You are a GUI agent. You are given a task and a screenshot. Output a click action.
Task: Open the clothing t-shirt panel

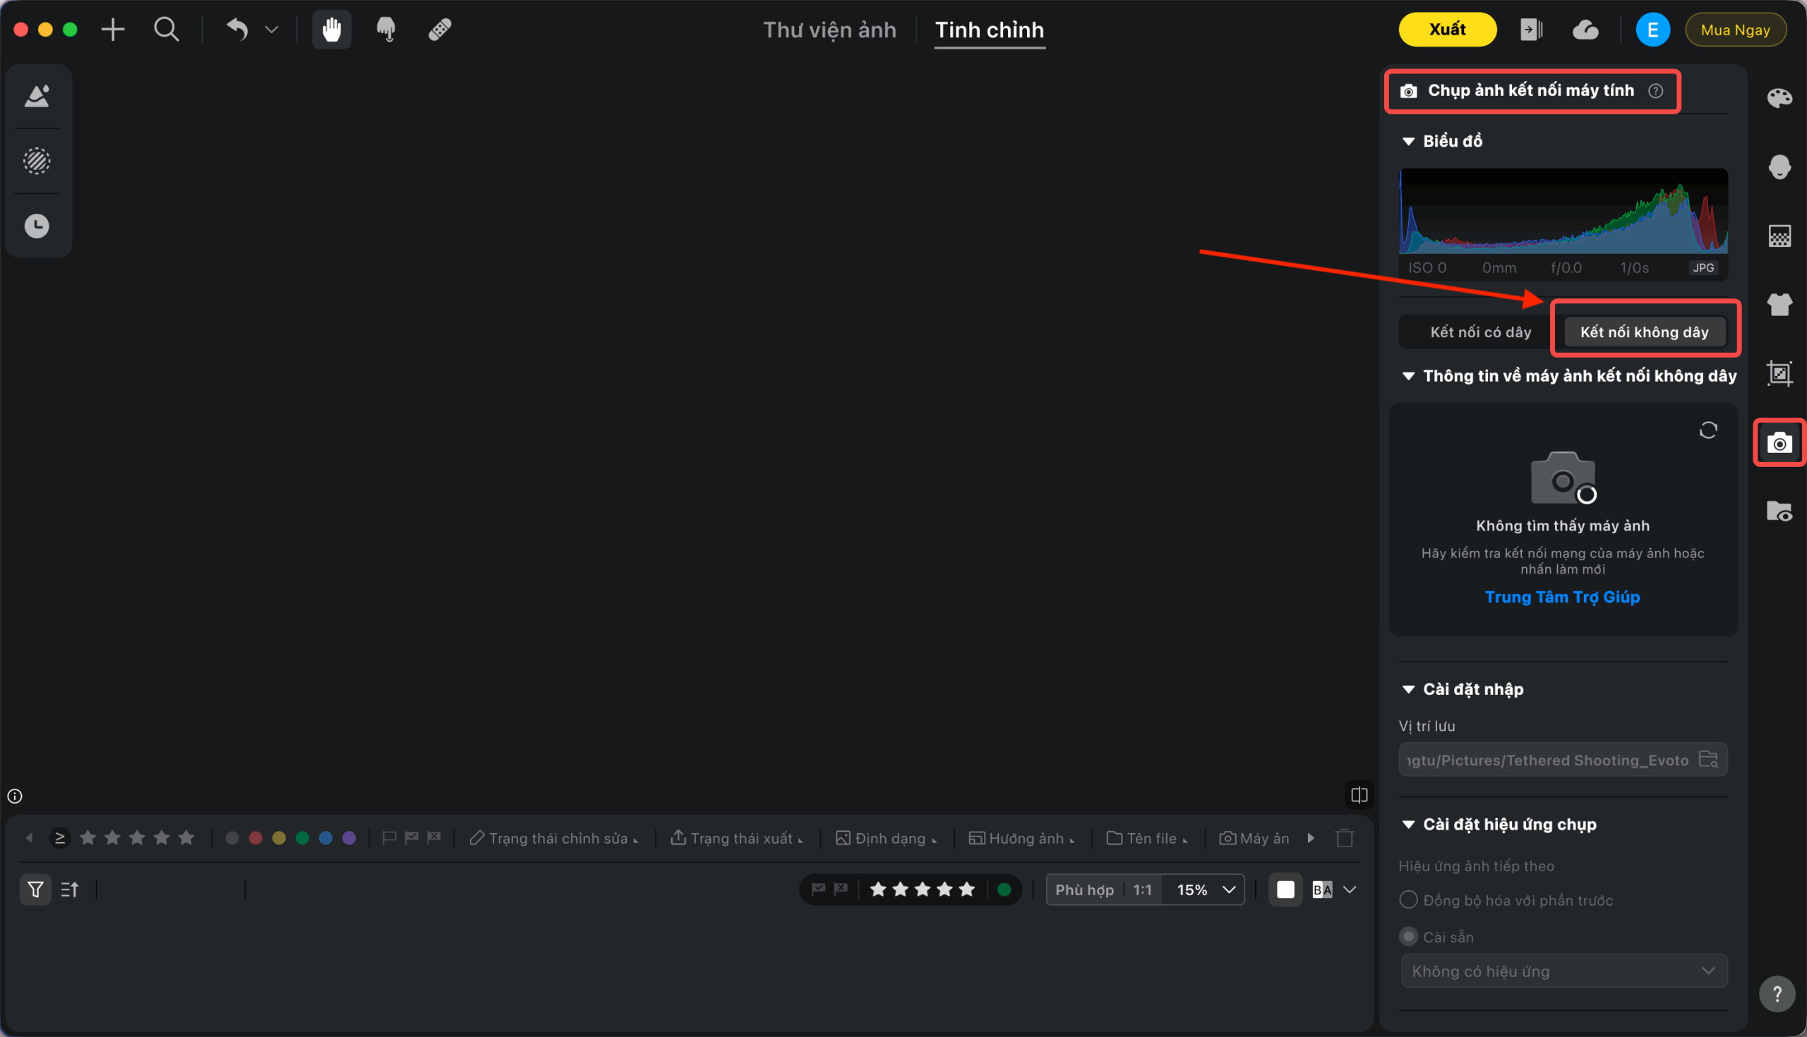pos(1779,305)
